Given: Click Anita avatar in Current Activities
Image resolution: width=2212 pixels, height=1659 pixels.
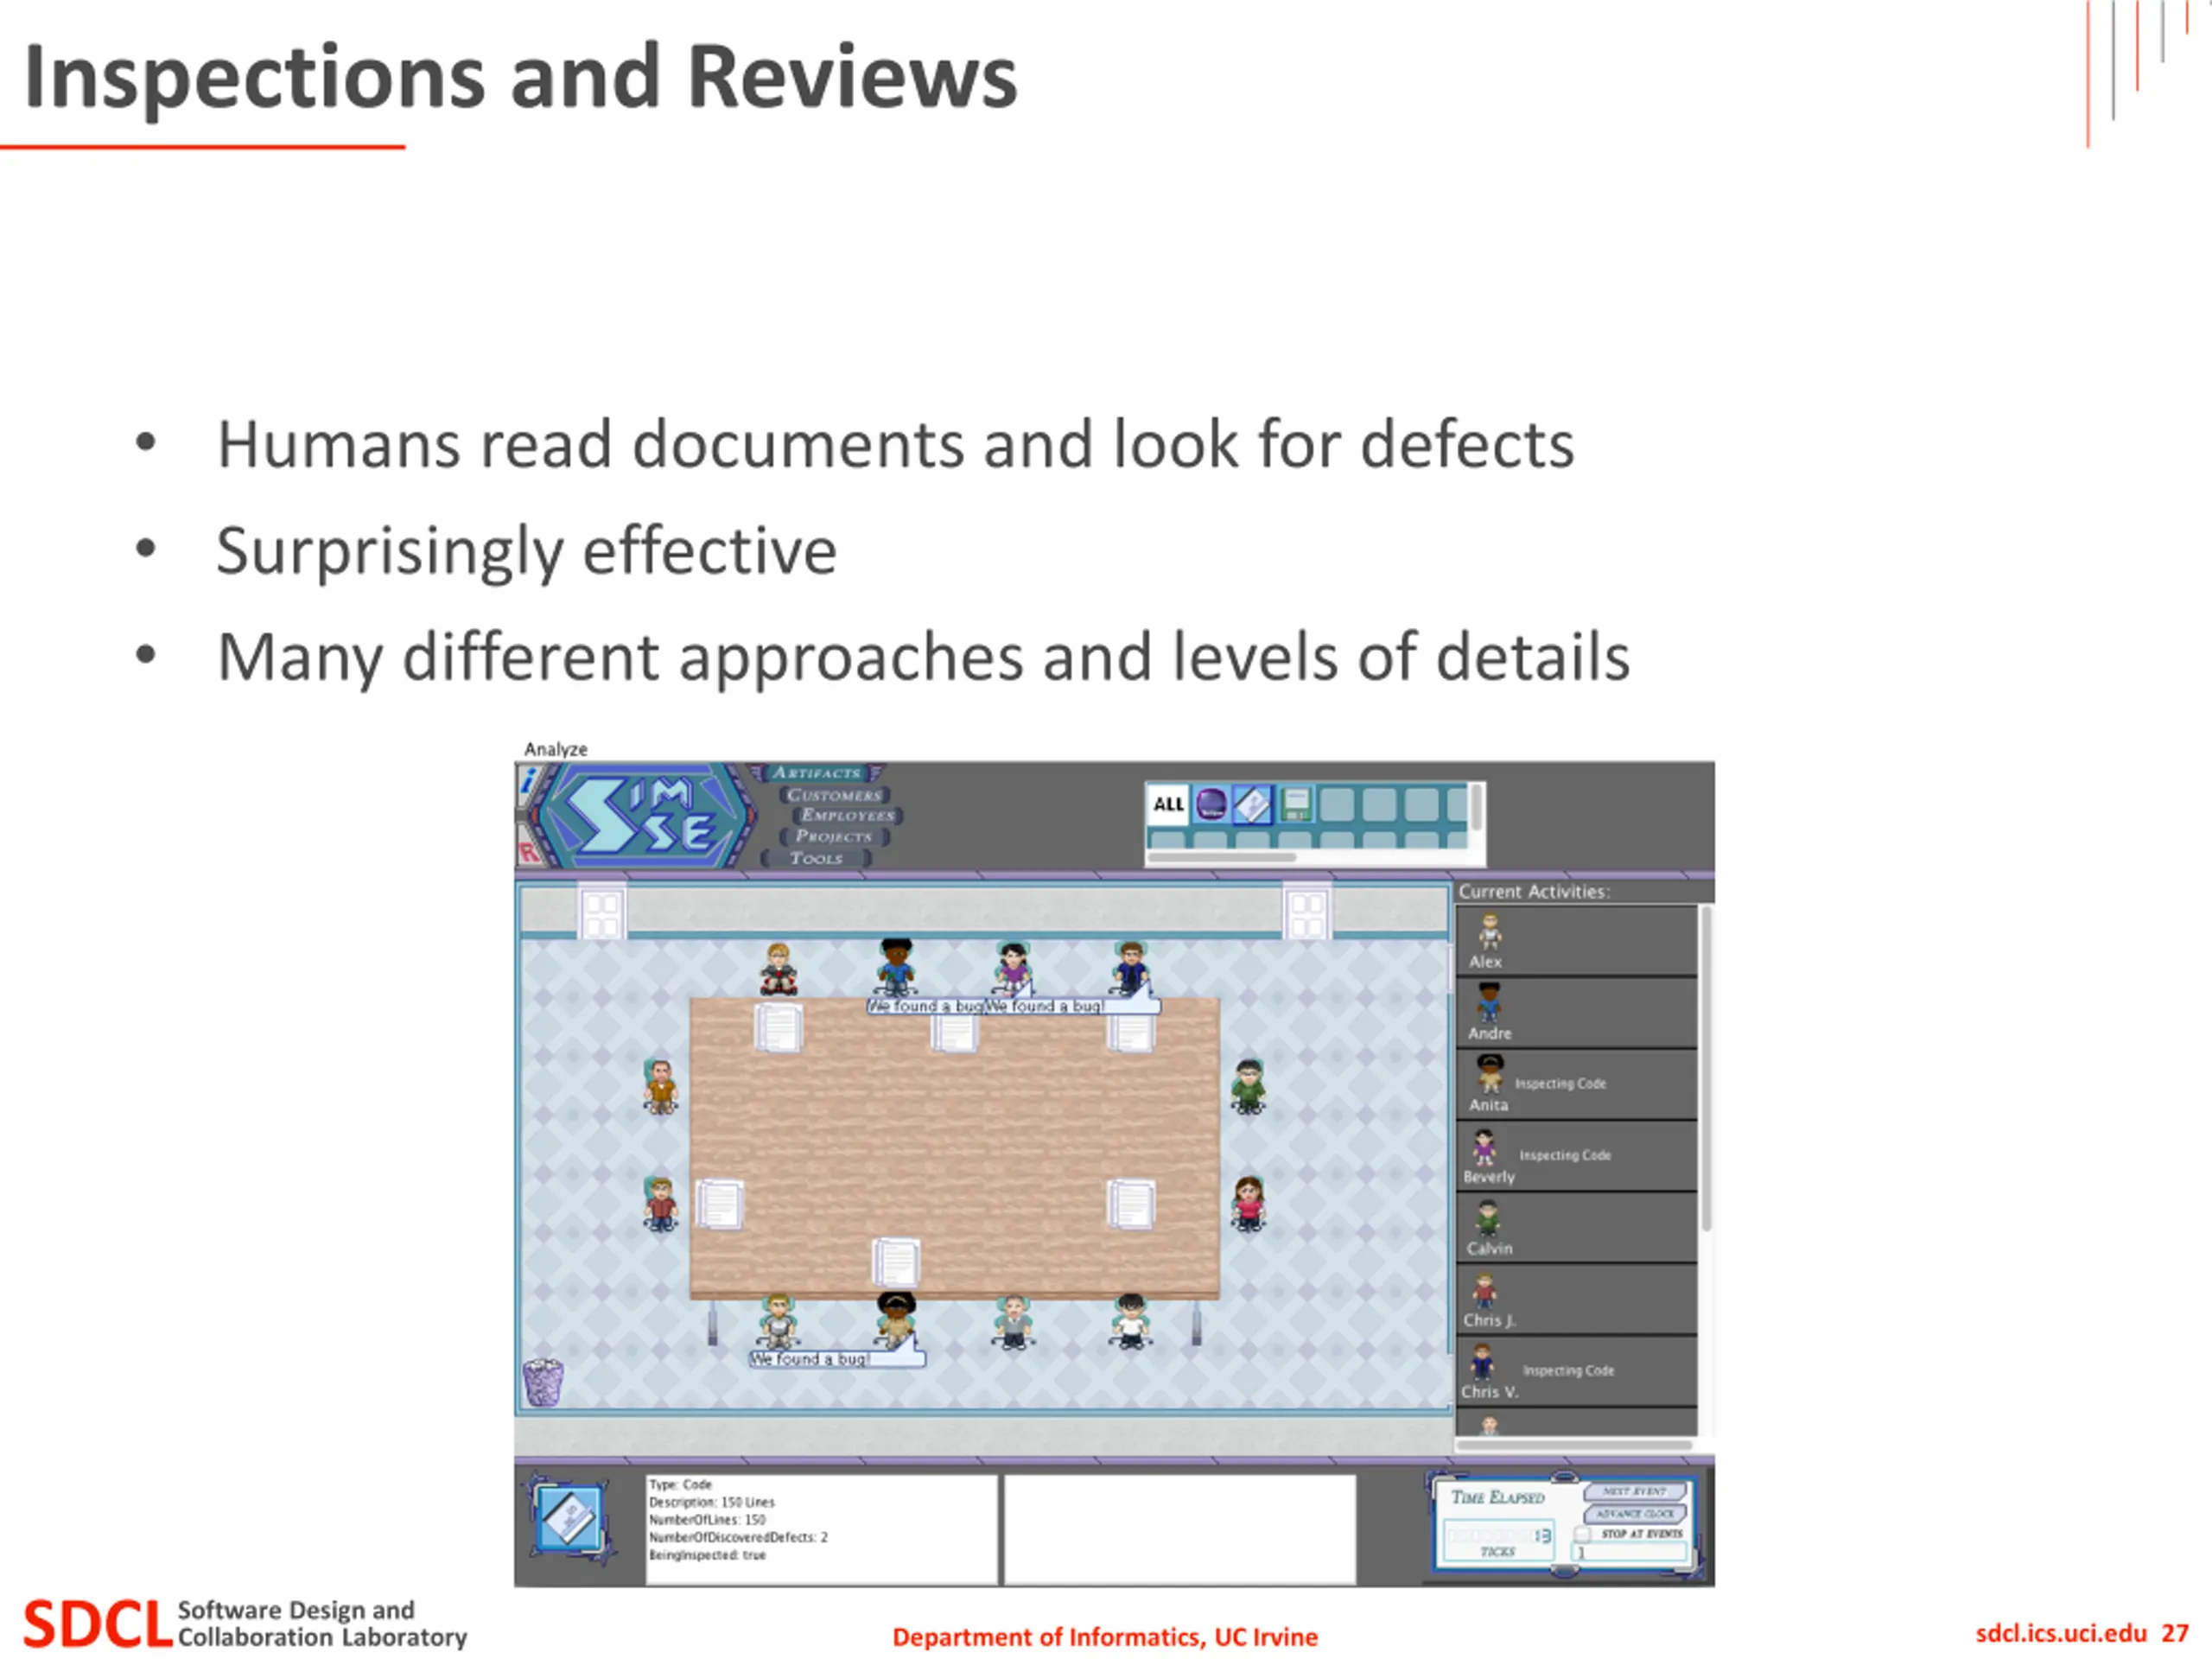Looking at the screenshot, I should [1490, 1075].
